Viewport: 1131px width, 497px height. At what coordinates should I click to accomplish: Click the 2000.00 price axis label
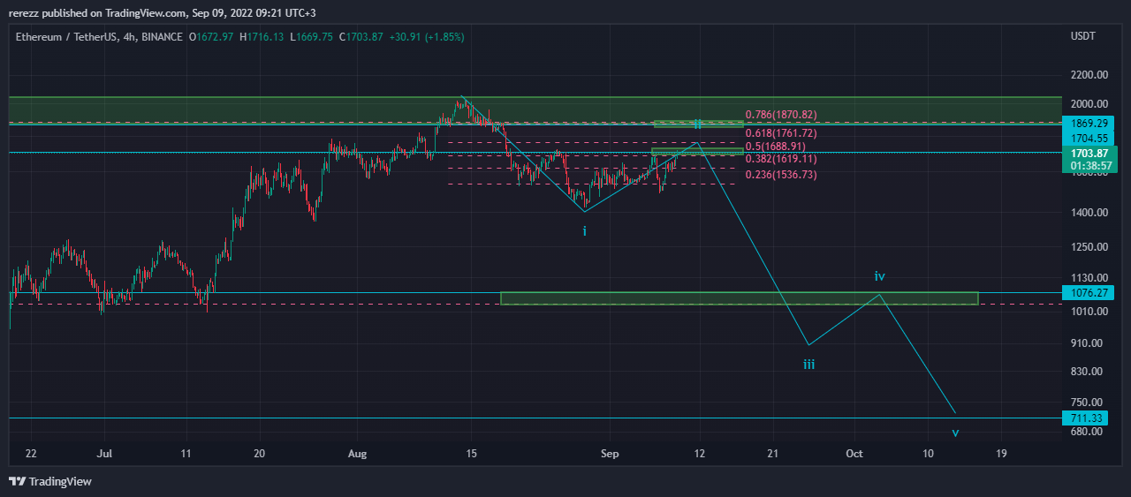tap(1089, 104)
